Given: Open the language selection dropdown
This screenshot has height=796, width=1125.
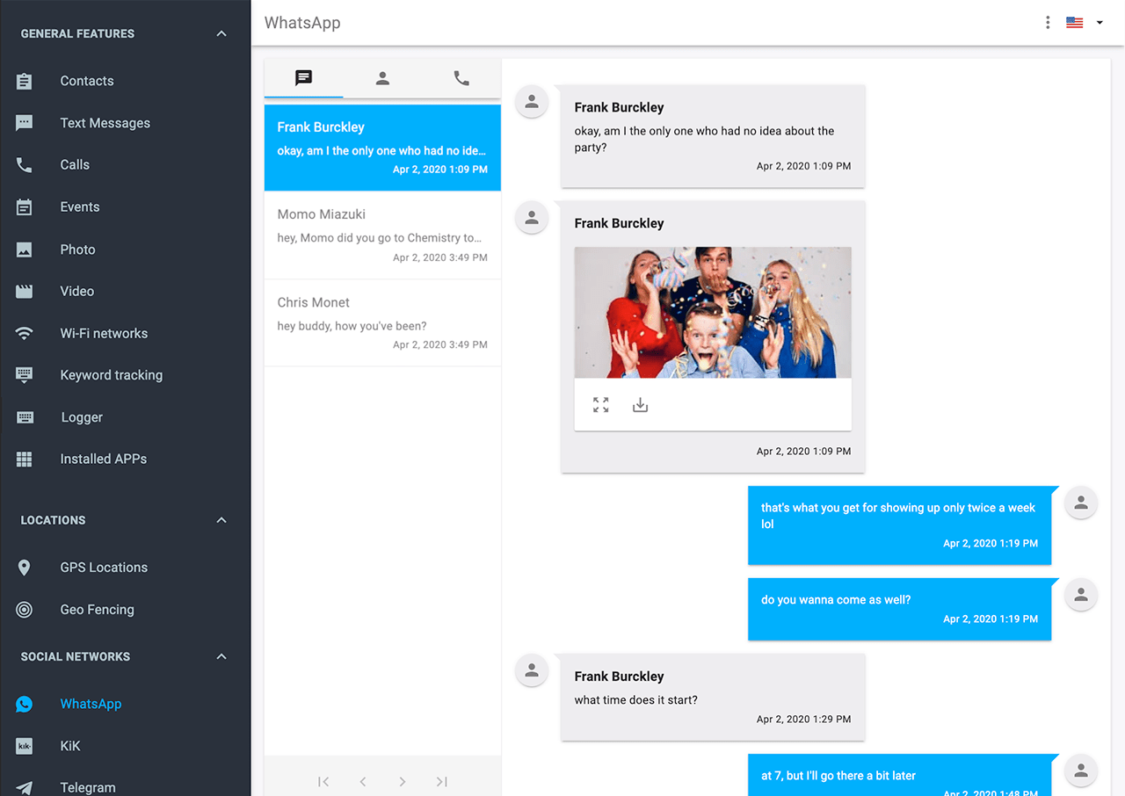Looking at the screenshot, I should pos(1083,23).
